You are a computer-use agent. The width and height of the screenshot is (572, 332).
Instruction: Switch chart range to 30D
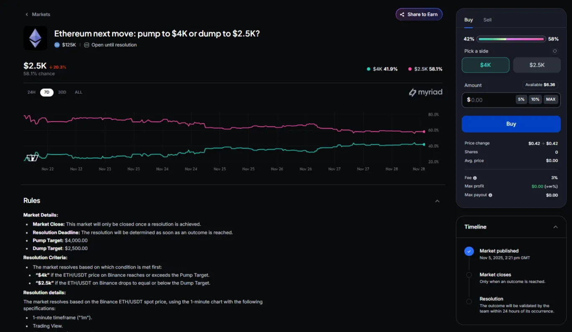[62, 92]
